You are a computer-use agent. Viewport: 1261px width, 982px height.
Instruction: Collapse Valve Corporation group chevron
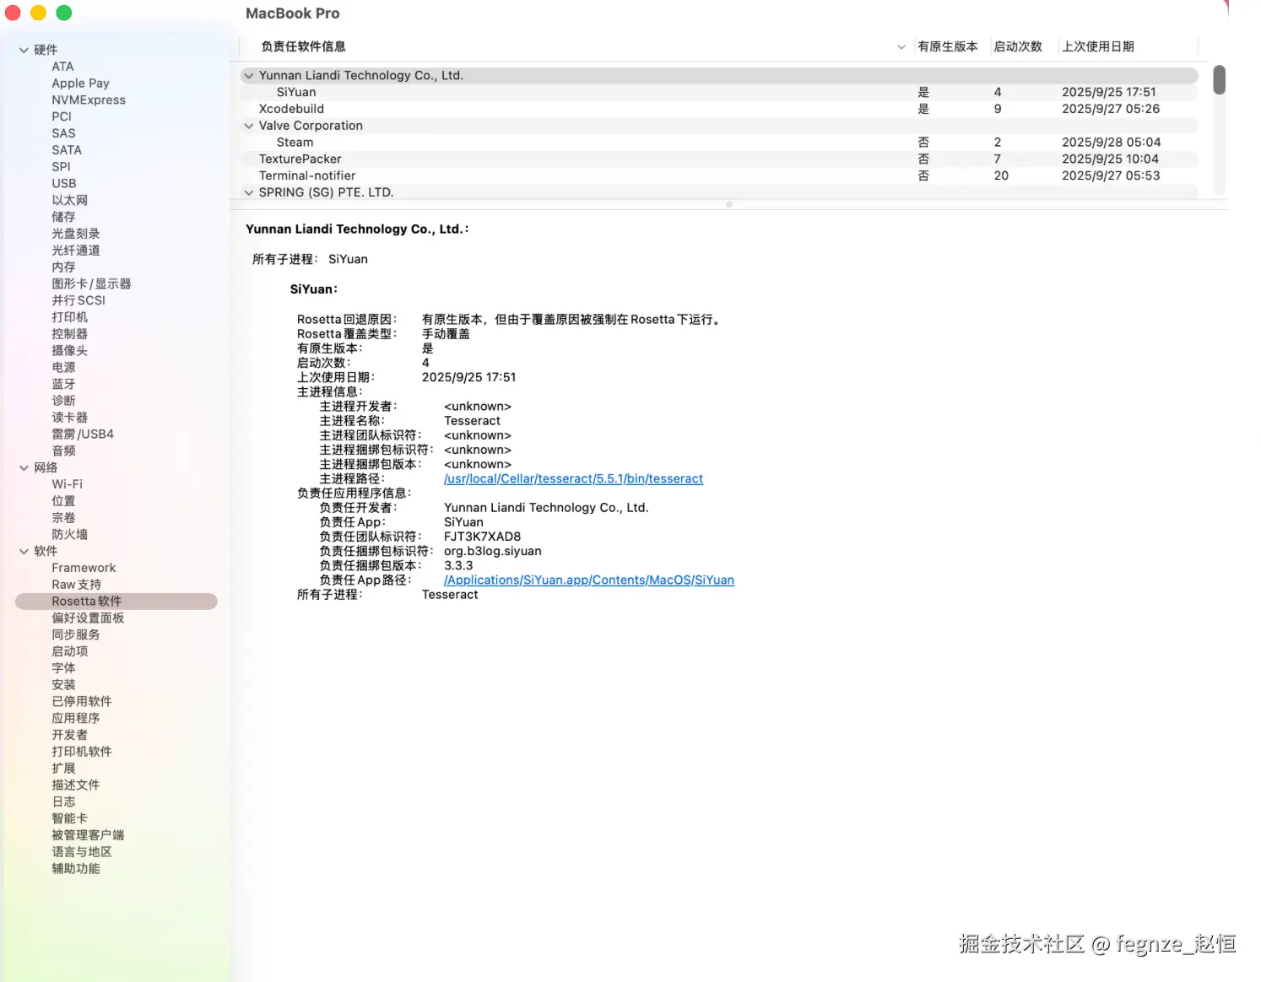click(249, 126)
